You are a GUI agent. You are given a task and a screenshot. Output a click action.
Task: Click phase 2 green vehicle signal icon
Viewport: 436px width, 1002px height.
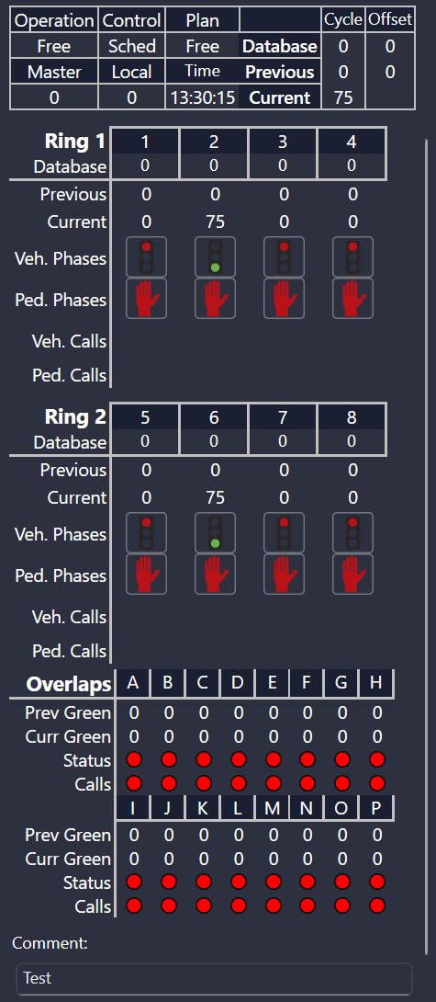click(x=215, y=256)
